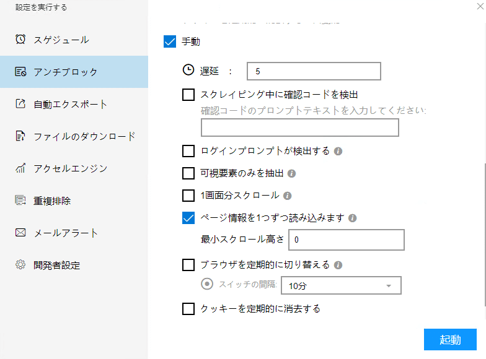This screenshot has width=486, height=359.
Task: Tick the クッキーを定期的に消去する checkbox
Action: tap(188, 308)
